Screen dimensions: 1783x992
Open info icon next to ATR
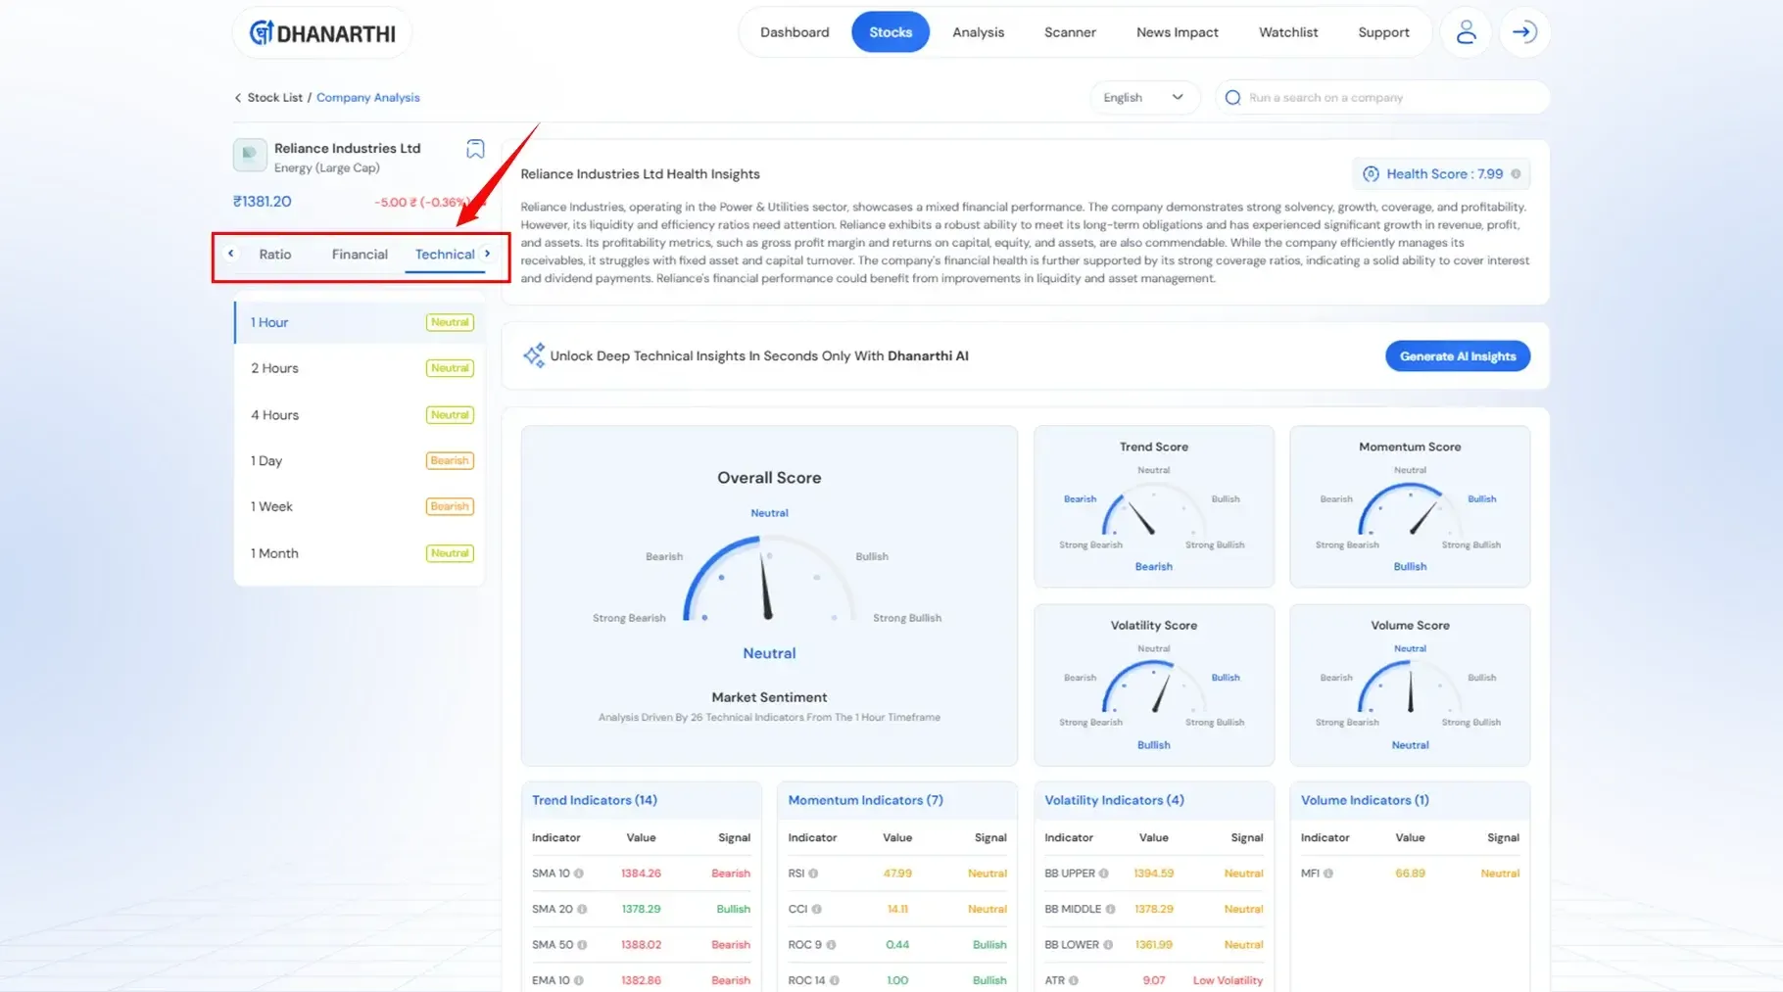point(1074,980)
